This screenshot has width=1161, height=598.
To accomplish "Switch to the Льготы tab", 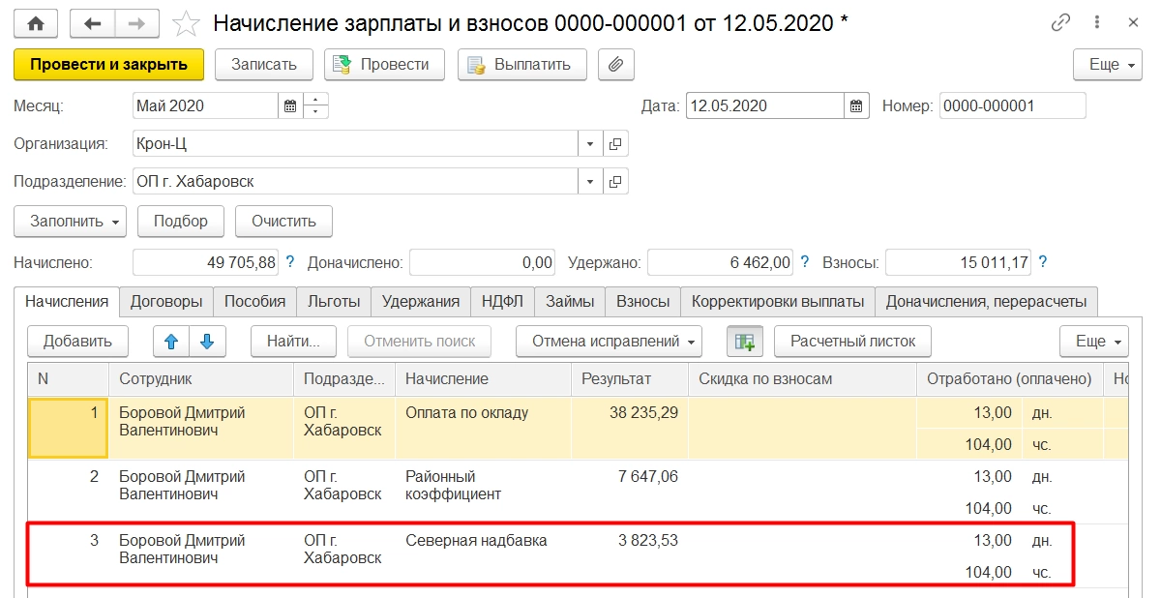I will (x=334, y=301).
